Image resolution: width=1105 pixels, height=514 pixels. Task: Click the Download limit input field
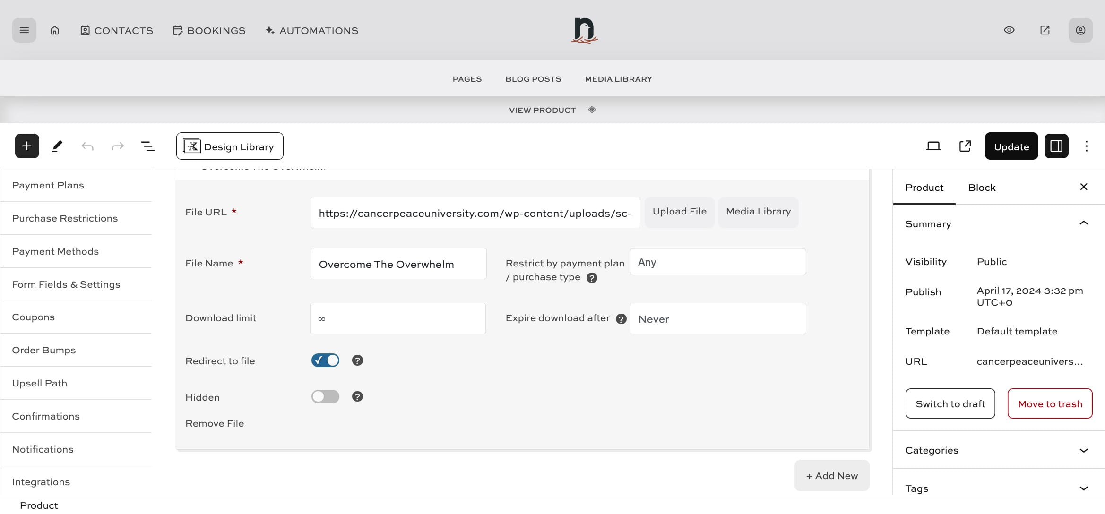pyautogui.click(x=397, y=318)
